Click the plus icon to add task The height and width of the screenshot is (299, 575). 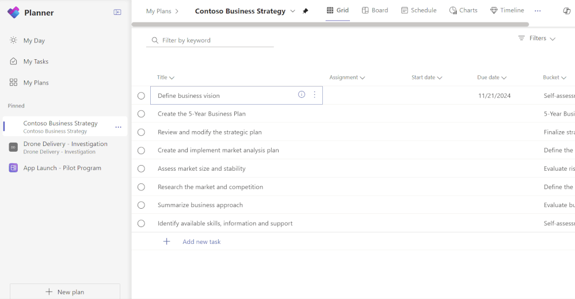167,241
